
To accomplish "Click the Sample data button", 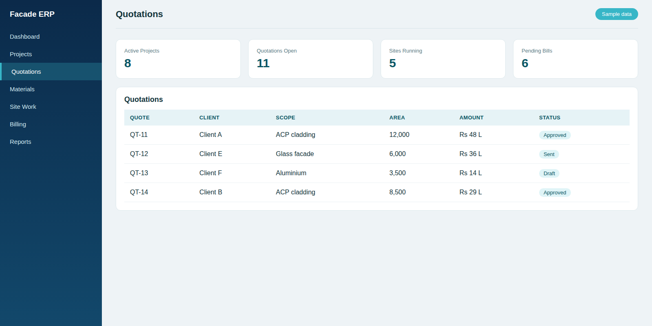I will 617,14.
